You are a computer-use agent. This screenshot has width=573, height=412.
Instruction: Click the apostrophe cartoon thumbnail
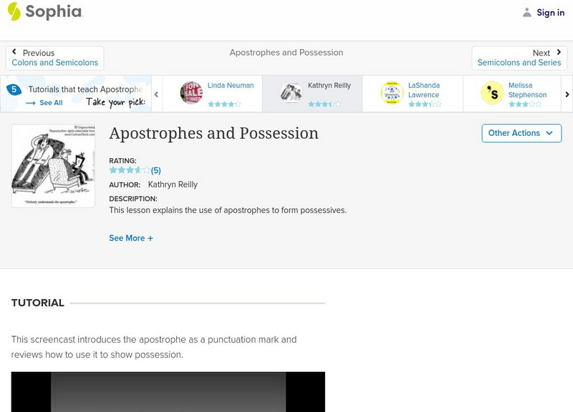click(x=53, y=166)
